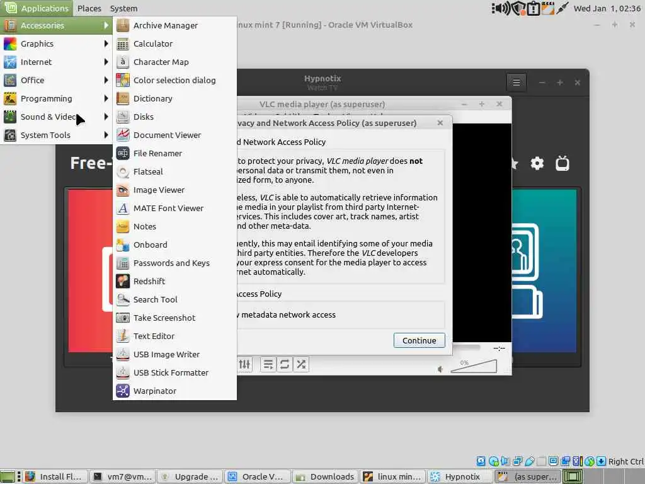645x484 pixels.
Task: Click show desktop button in bottom panel
Action: 8,476
